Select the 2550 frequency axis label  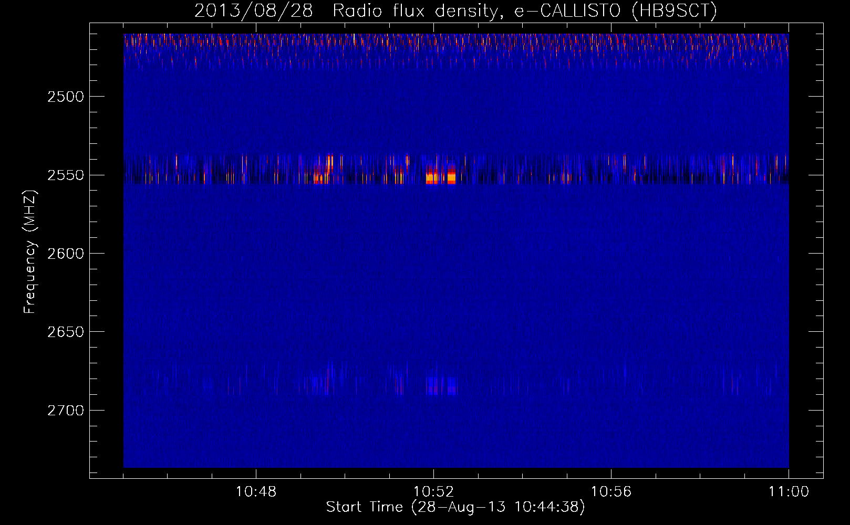click(66, 175)
